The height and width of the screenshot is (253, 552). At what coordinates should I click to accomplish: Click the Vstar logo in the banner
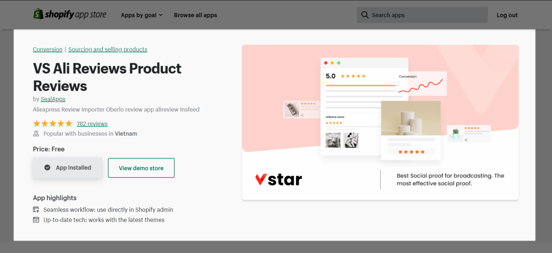pos(279,179)
